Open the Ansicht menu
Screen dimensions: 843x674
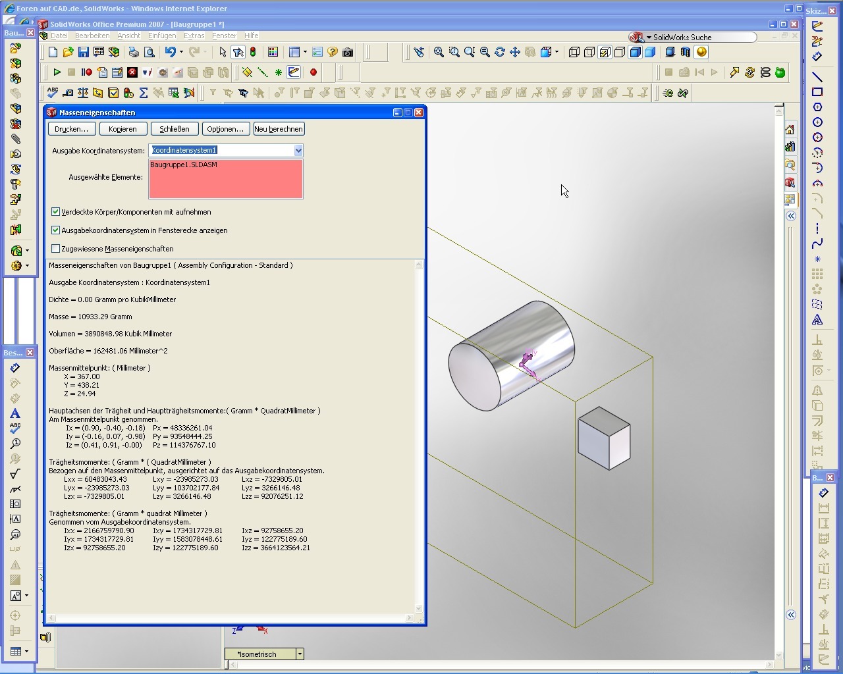[x=129, y=36]
